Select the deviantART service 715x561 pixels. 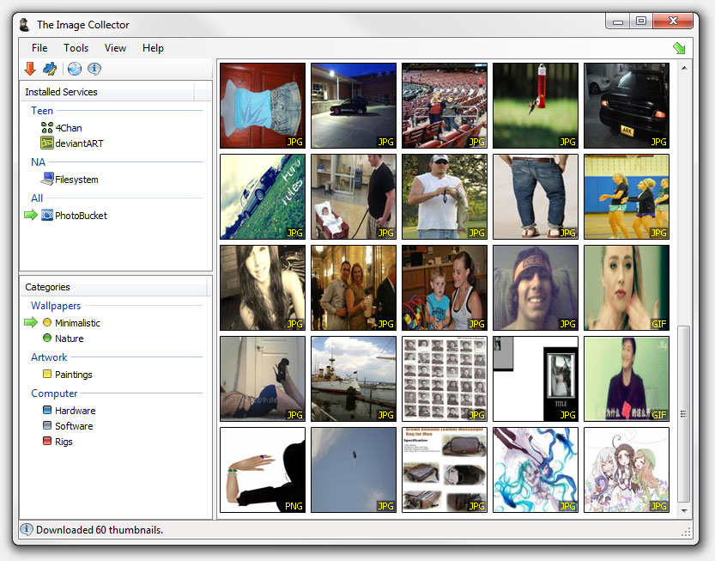click(x=78, y=143)
